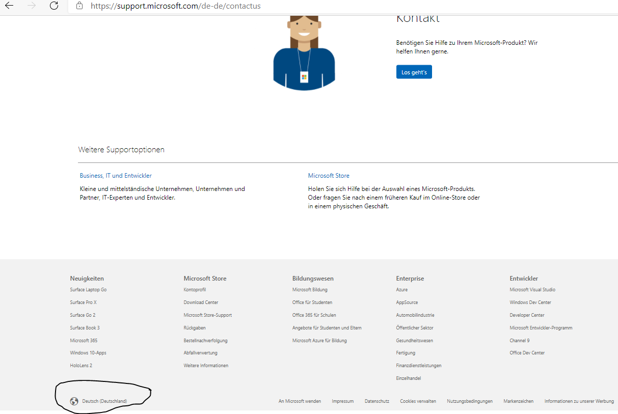The image size is (618, 414).
Task: Open Microsoft Store-Support link
Action: [208, 315]
